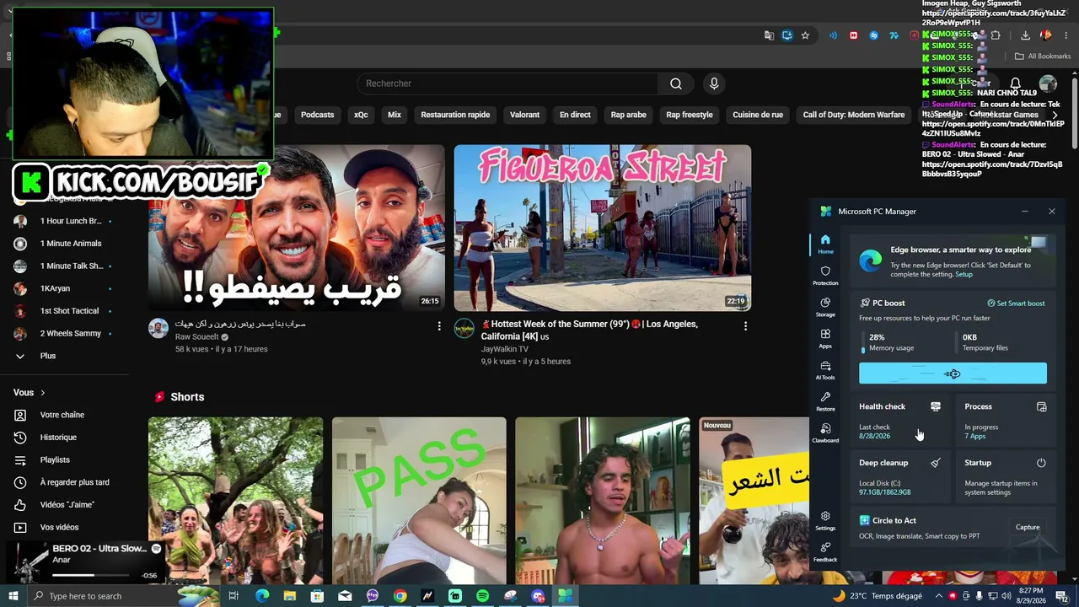Click the Edge Setup link
This screenshot has height=607, width=1079.
pos(964,274)
